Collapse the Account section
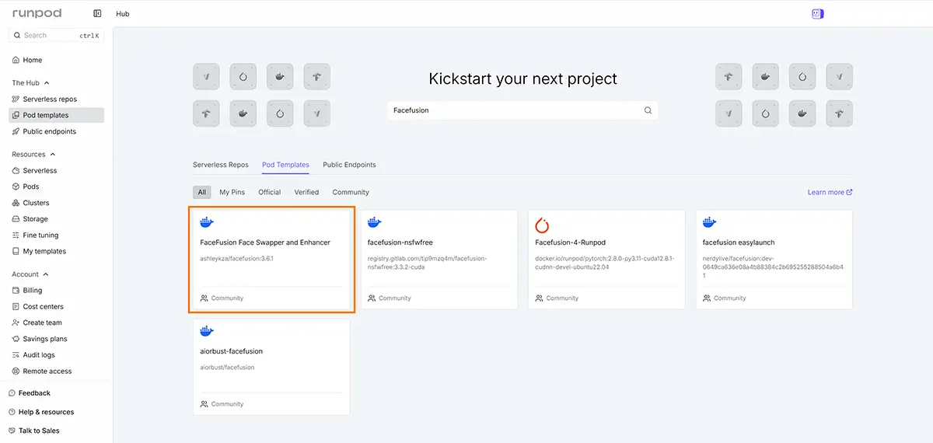This screenshot has height=443, width=933. click(x=46, y=274)
